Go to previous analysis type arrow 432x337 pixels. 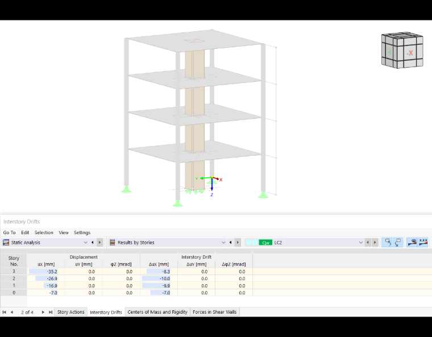93,243
